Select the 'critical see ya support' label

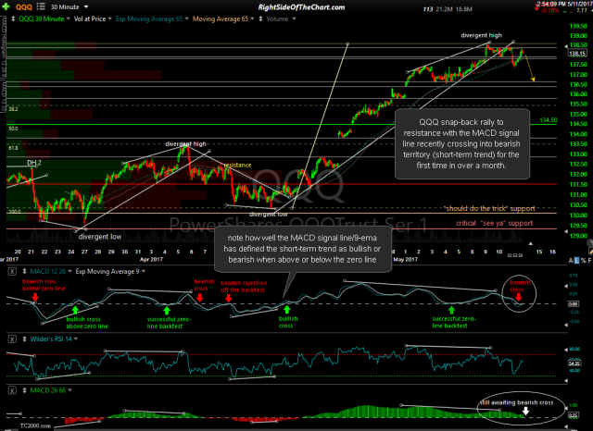click(x=494, y=223)
